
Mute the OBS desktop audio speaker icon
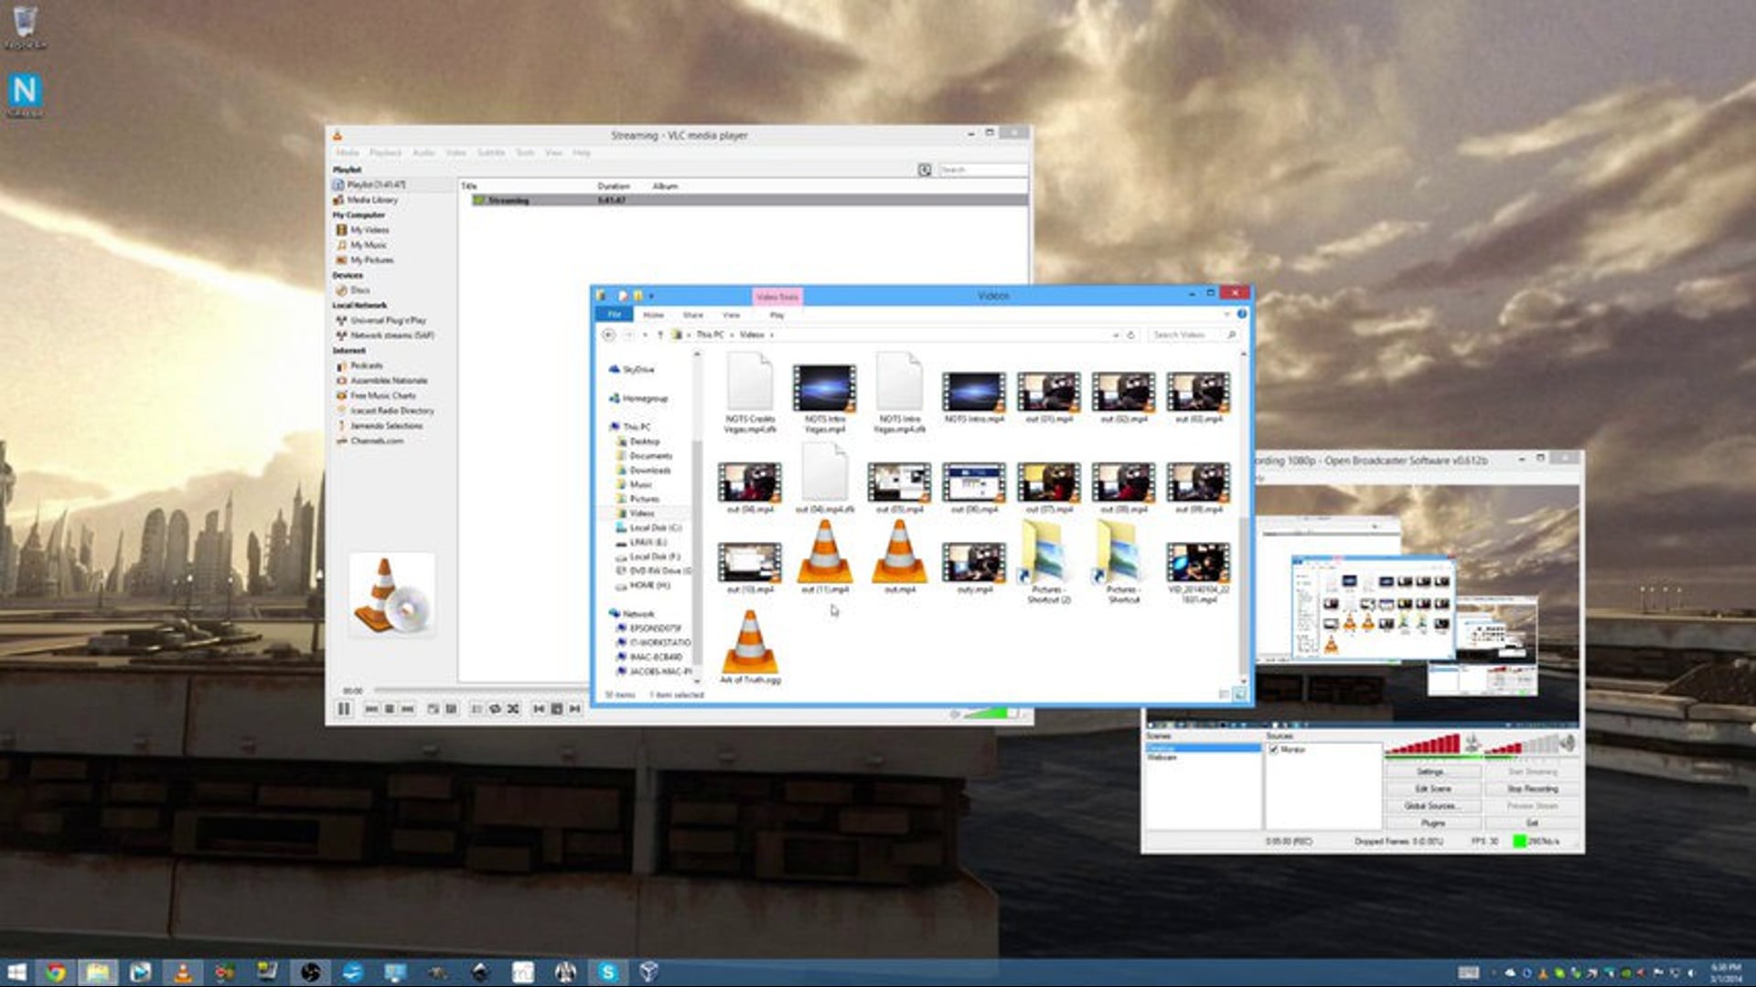click(1568, 743)
